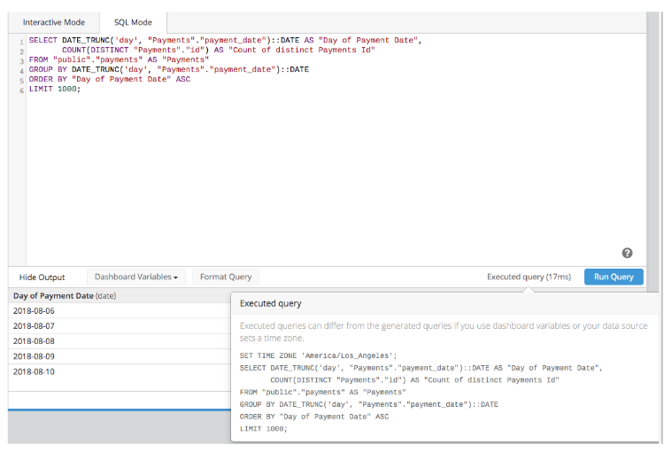Click line number 6 in editor gutter
This screenshot has height=453, width=672.
point(21,90)
